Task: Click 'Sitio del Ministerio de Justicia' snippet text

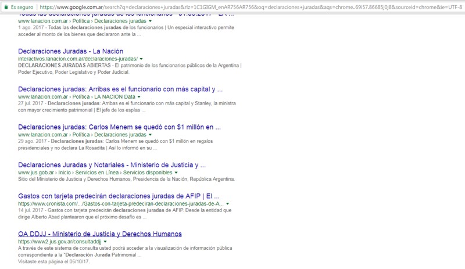Action: [x=51, y=179]
